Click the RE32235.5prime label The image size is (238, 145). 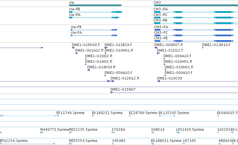(83, 130)
